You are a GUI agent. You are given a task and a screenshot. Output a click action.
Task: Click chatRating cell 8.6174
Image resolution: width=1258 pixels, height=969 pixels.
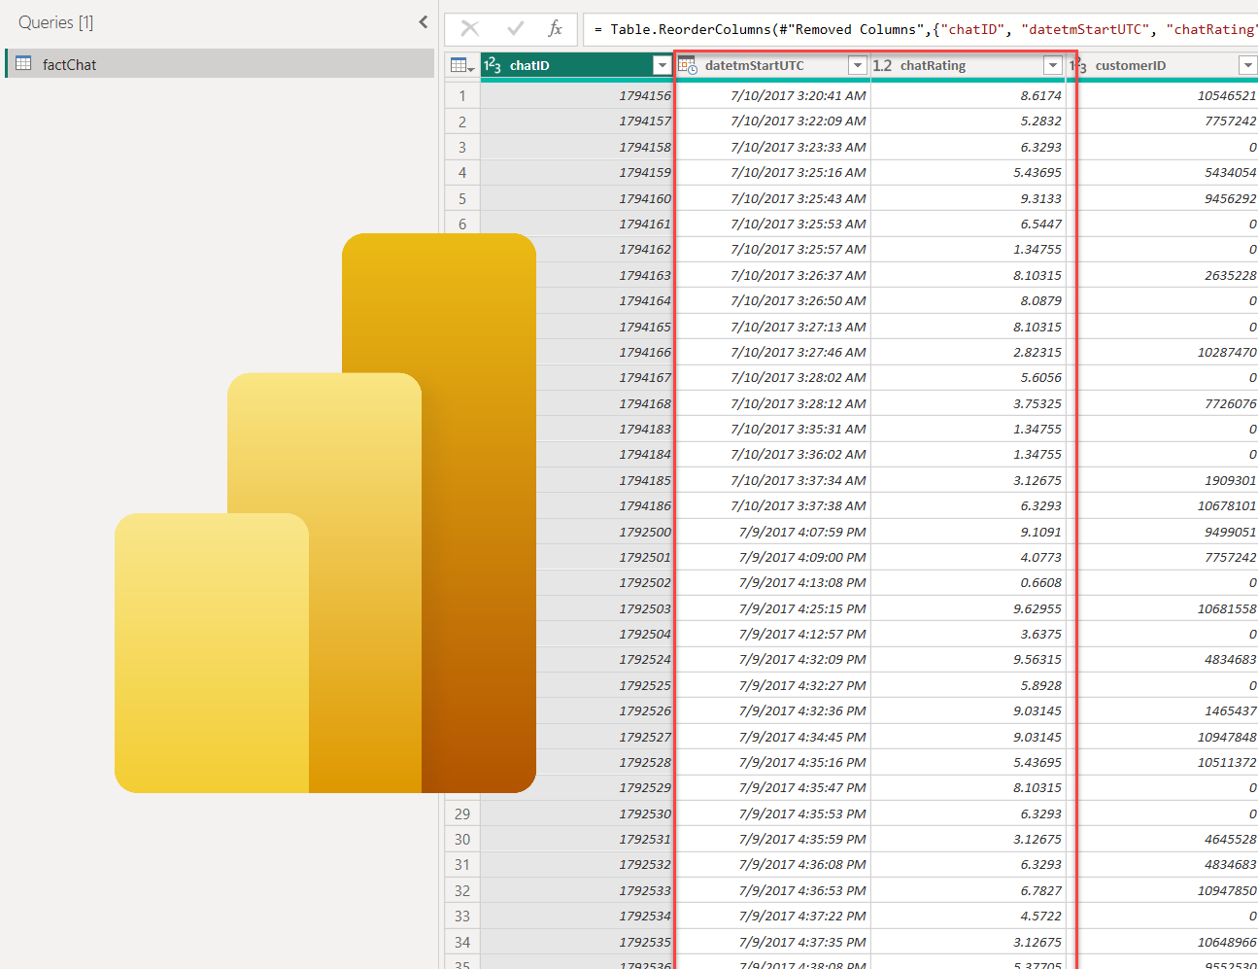tap(968, 95)
